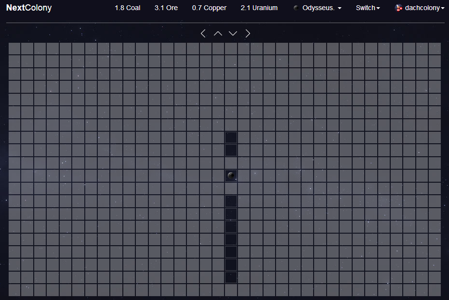
Task: Move the map up with the up arrow
Action: click(x=218, y=34)
